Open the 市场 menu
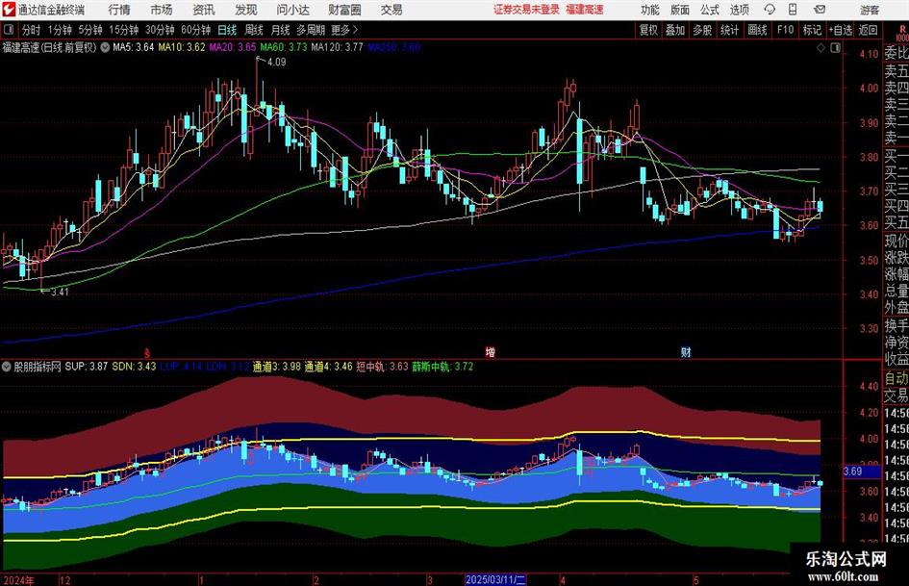The width and height of the screenshot is (909, 586). 162,10
